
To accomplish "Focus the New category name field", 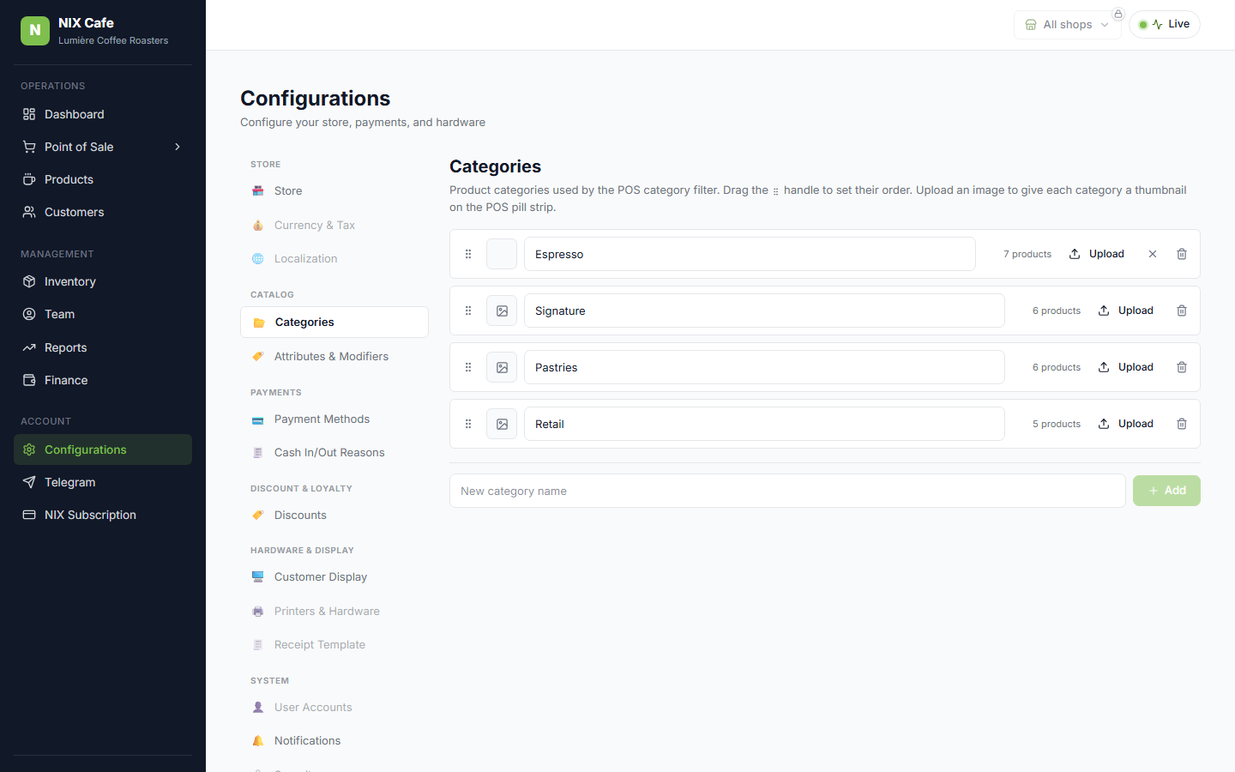I will click(787, 491).
